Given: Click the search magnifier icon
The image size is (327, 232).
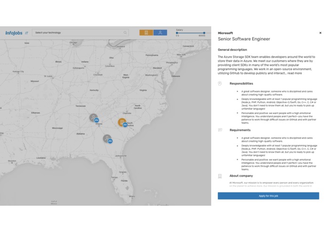Looking at the screenshot, I should coord(125,33).
